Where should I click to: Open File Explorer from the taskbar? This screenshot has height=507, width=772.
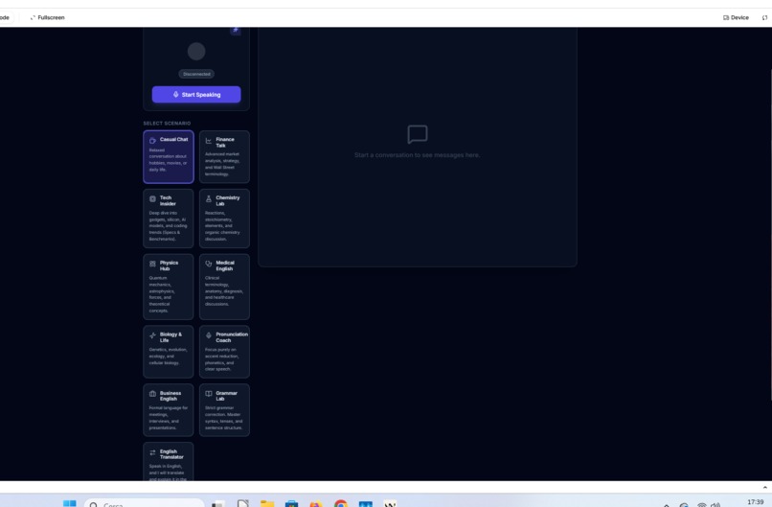pos(267,504)
